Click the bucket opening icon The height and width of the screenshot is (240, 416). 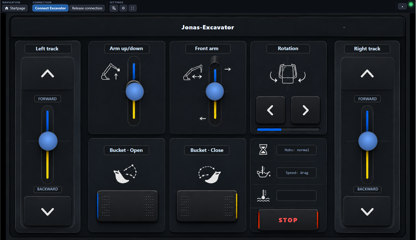pos(125,174)
